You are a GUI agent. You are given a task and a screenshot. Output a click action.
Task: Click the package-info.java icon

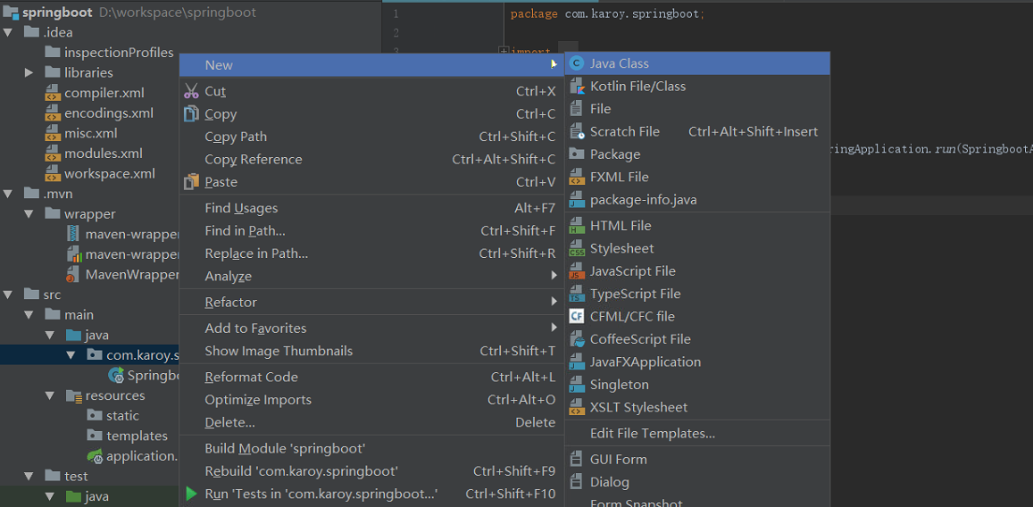(577, 200)
